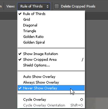Toggle Show Cropped Area option
Viewport: 108px width, 109px height.
tap(51, 60)
